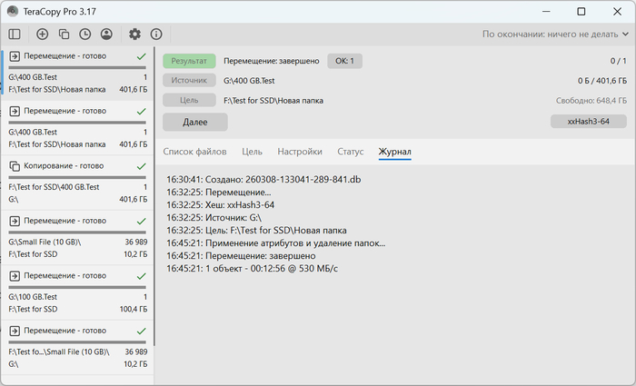
Task: Select the Статус tab
Action: tap(350, 152)
